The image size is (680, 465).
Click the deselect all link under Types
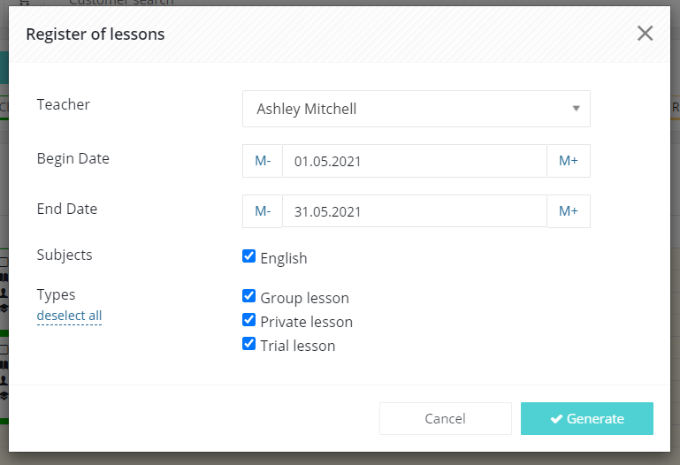(69, 316)
